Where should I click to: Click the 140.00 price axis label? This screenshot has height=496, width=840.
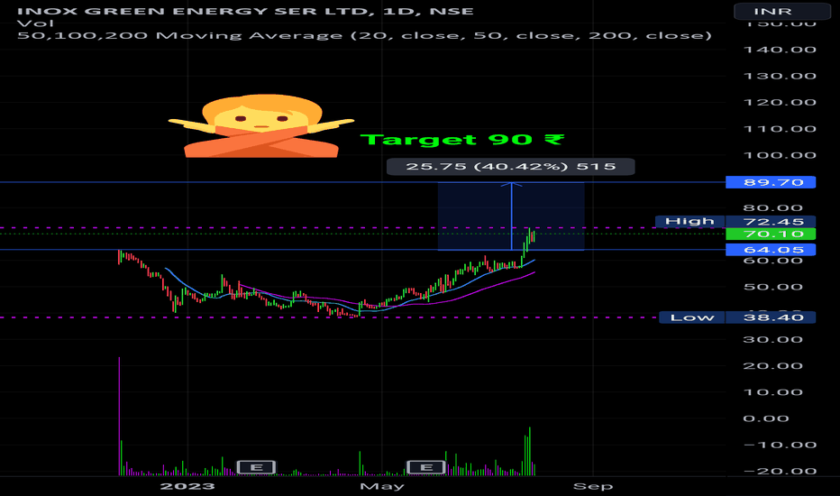coord(780,50)
